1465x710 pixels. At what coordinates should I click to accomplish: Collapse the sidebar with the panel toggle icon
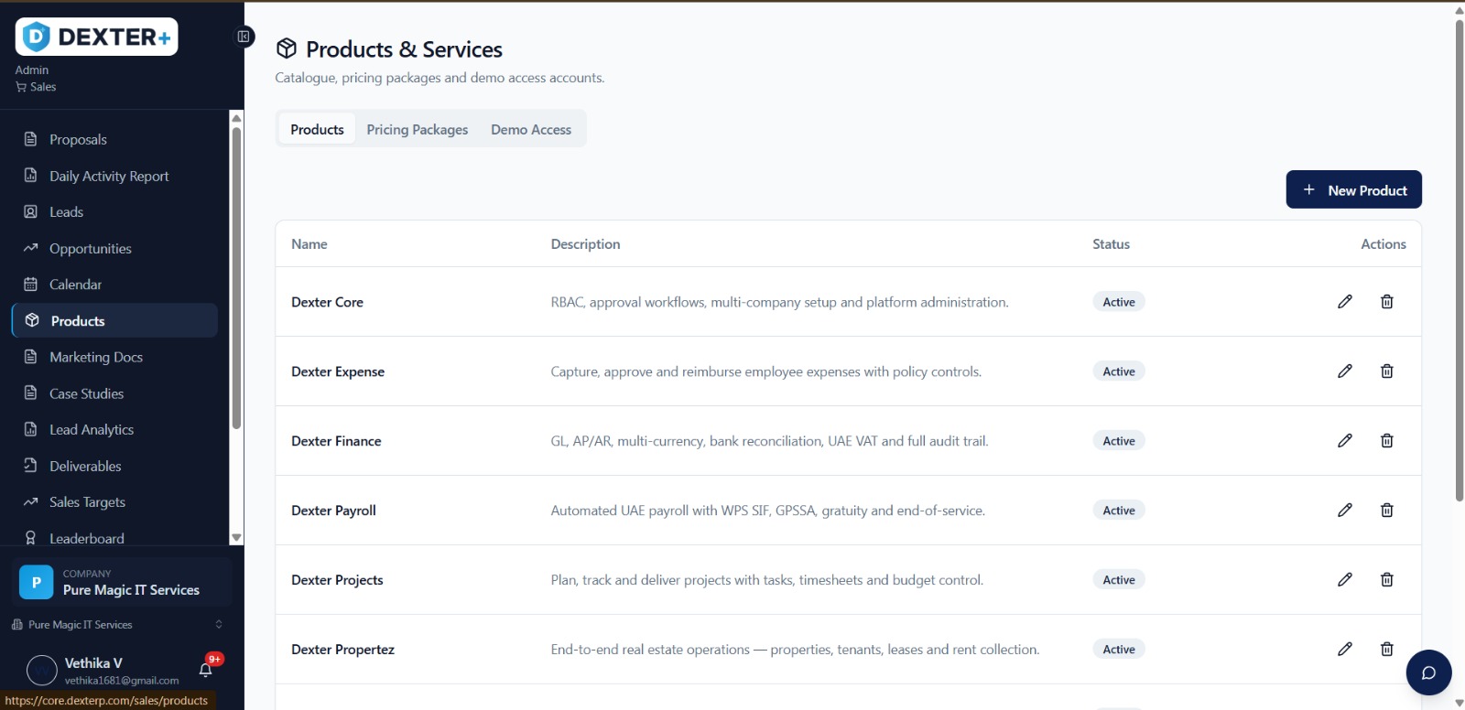244,37
